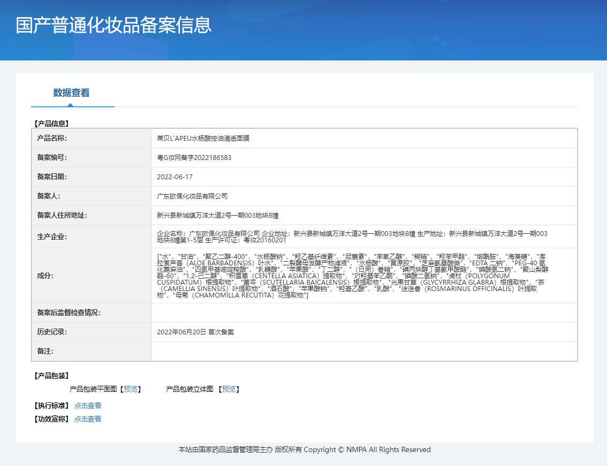Click the 成分 ingredients list text
607x466 pixels.
(x=352, y=276)
